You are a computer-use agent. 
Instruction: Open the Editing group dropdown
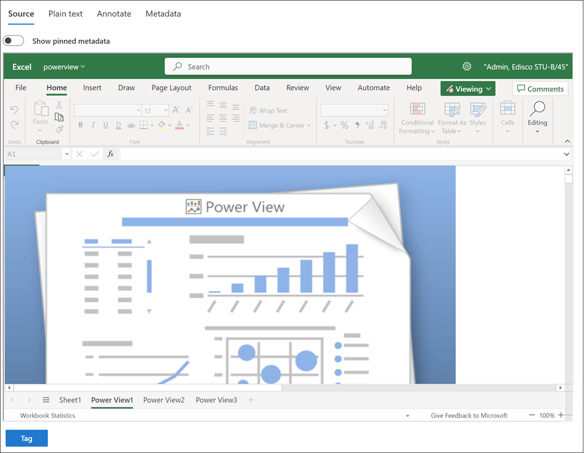pyautogui.click(x=537, y=117)
